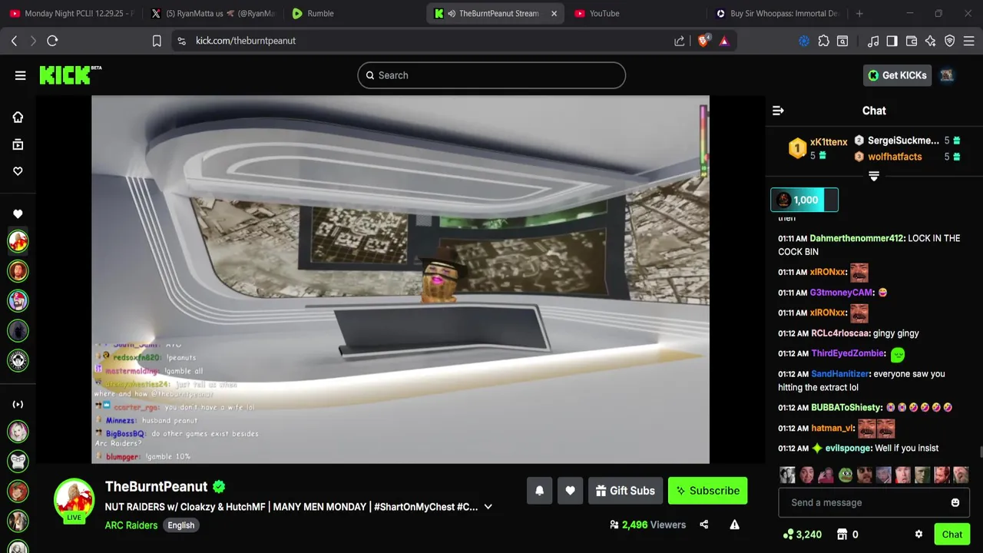The image size is (983, 553).
Task: Expand stream title details chevron
Action: pos(488,507)
